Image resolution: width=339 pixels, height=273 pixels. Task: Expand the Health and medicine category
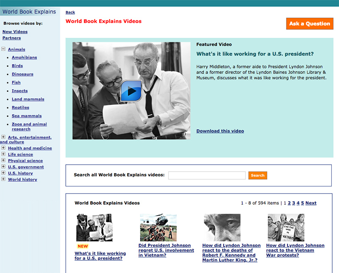coord(3,148)
